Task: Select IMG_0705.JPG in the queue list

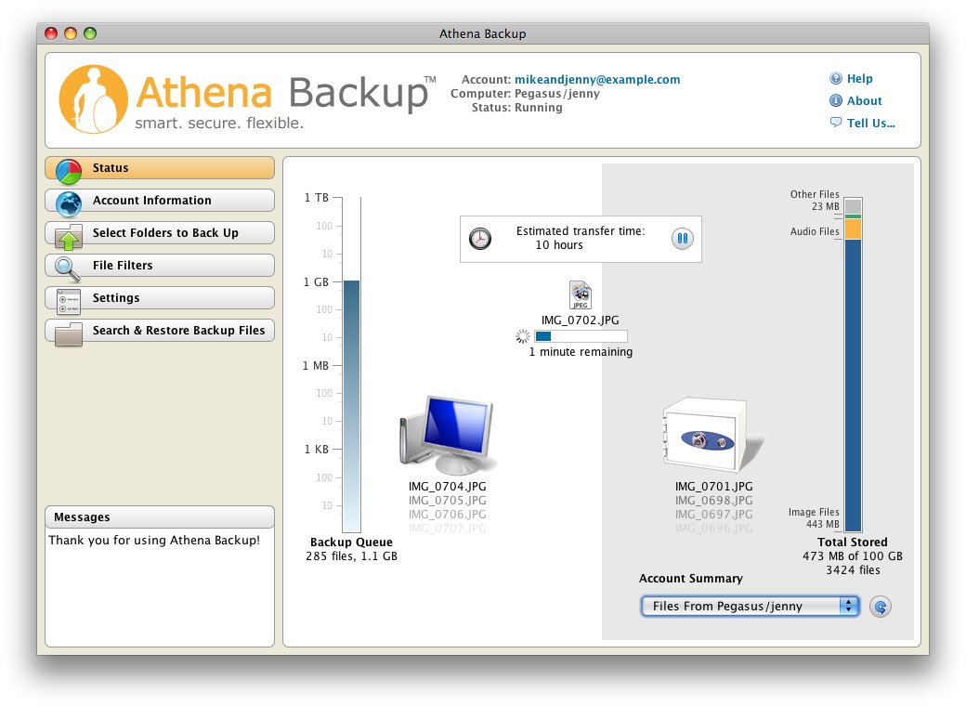Action: point(448,501)
